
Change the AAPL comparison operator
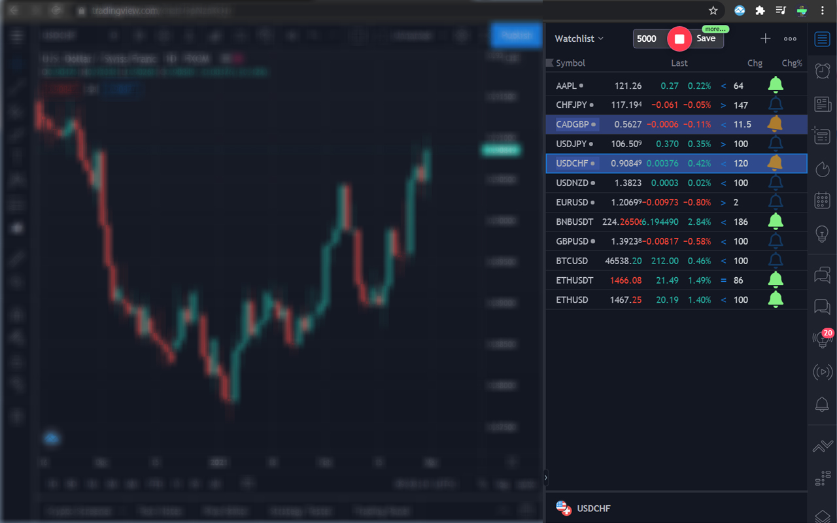pos(723,86)
